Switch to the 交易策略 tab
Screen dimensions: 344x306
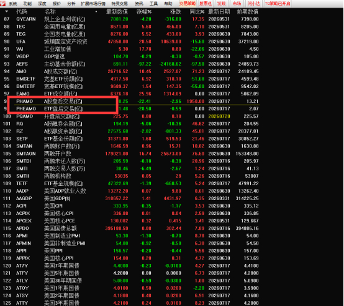tap(187, 4)
